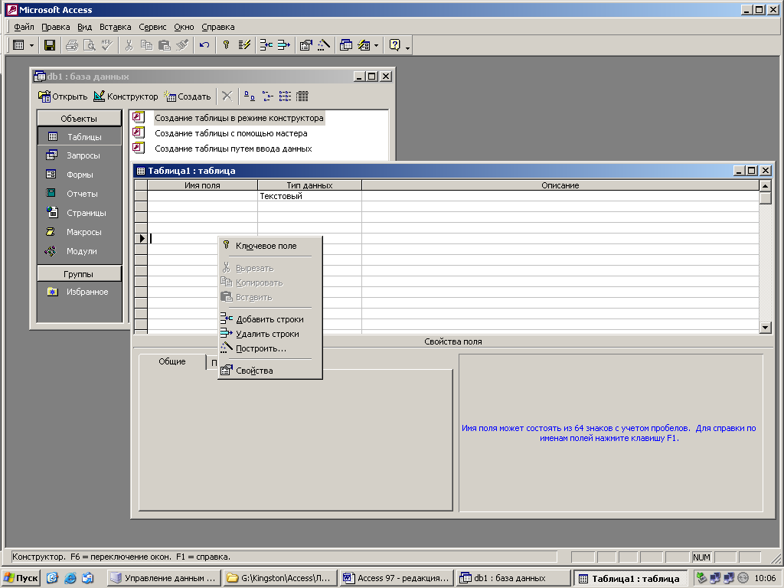Click the Cut scissors toolbar icon
This screenshot has width=784, height=588.
tap(129, 45)
